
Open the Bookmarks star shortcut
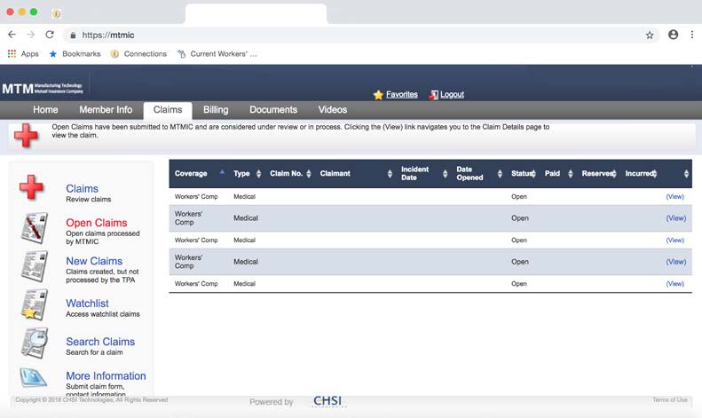(x=75, y=54)
